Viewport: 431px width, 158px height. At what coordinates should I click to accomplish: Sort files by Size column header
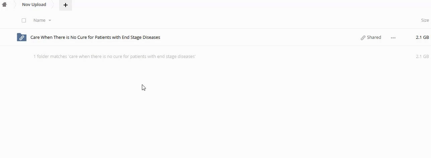[x=425, y=20]
